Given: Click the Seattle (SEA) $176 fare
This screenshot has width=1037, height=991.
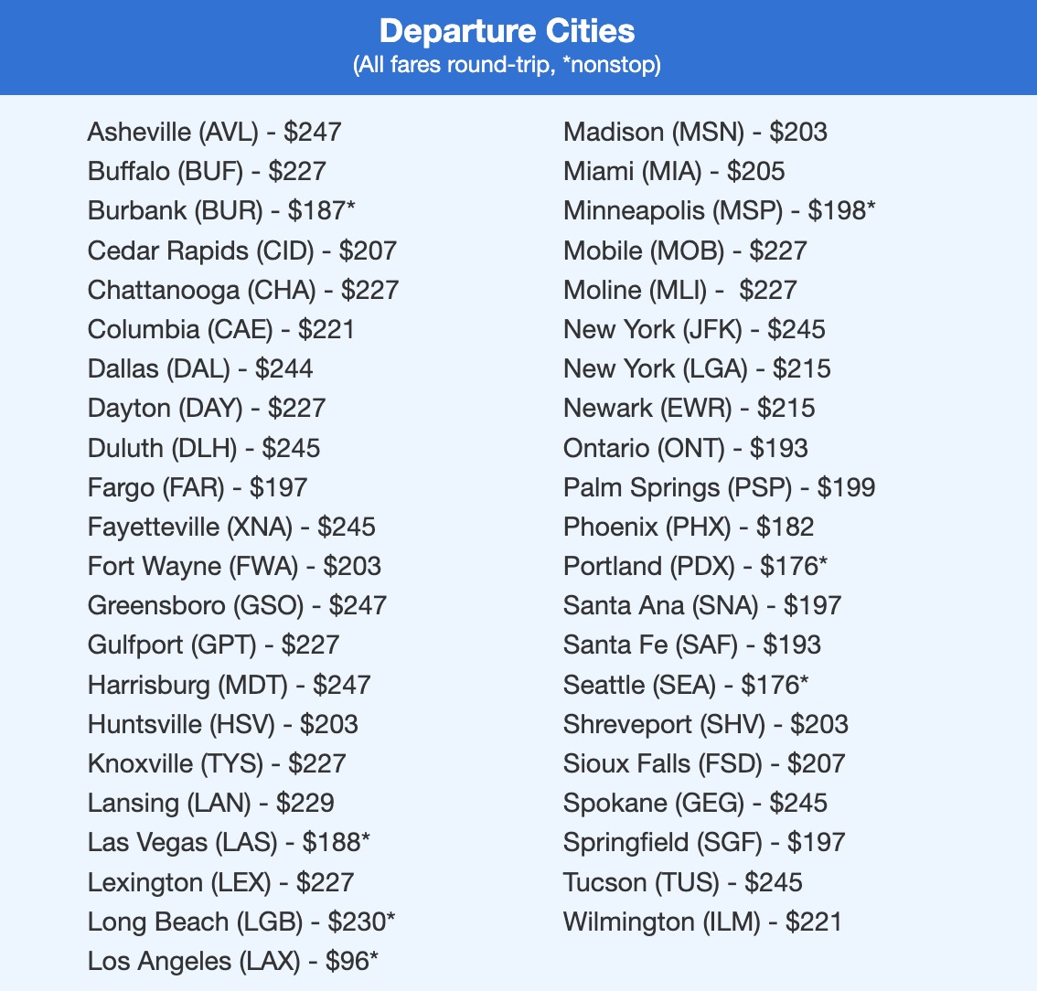Looking at the screenshot, I should tap(686, 685).
